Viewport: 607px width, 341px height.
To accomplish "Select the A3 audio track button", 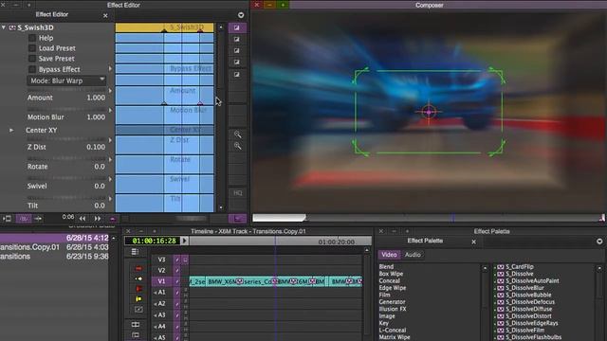I will [x=161, y=315].
